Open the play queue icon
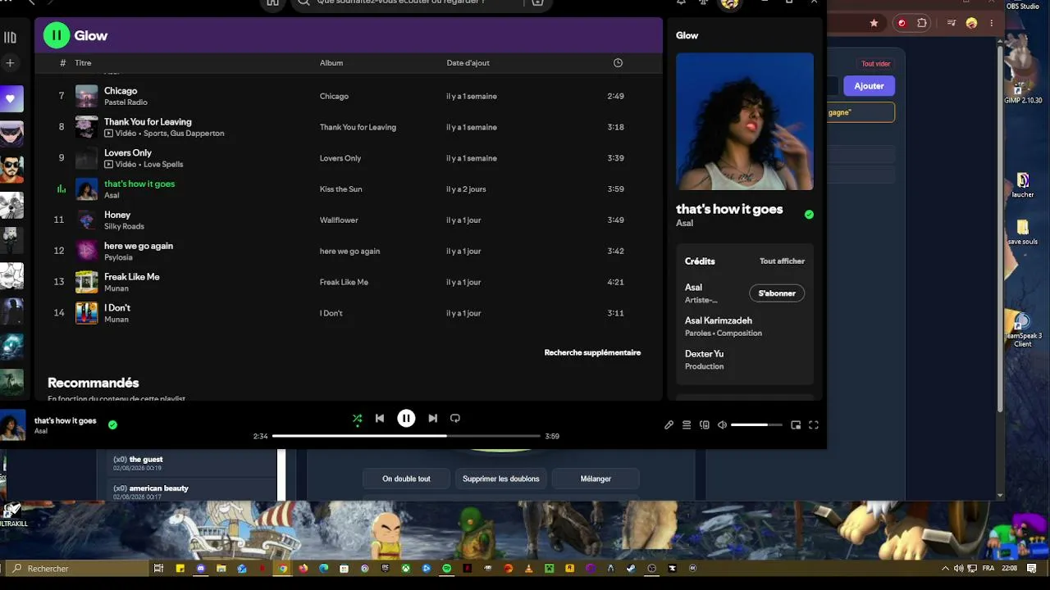 tap(687, 424)
